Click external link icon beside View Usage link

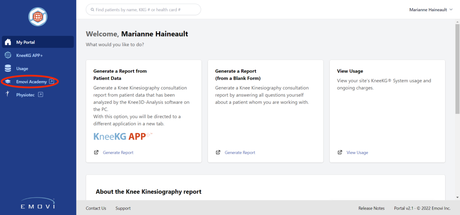pos(340,152)
